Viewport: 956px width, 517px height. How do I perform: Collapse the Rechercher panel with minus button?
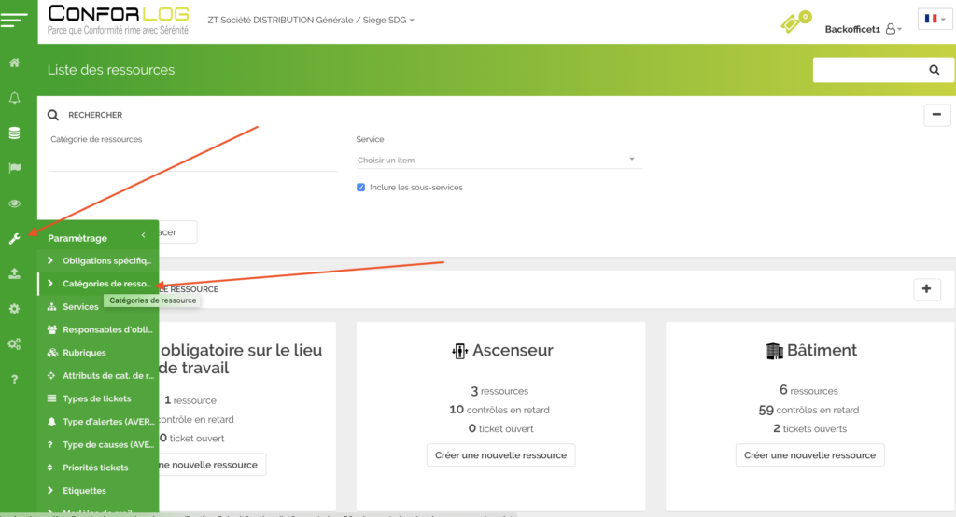click(x=936, y=115)
